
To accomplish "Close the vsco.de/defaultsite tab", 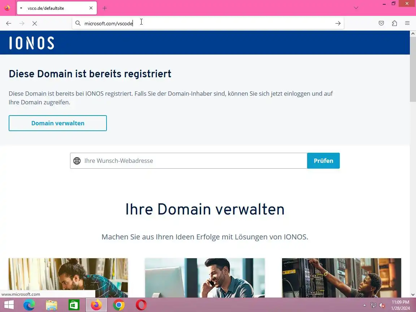I will [91, 8].
